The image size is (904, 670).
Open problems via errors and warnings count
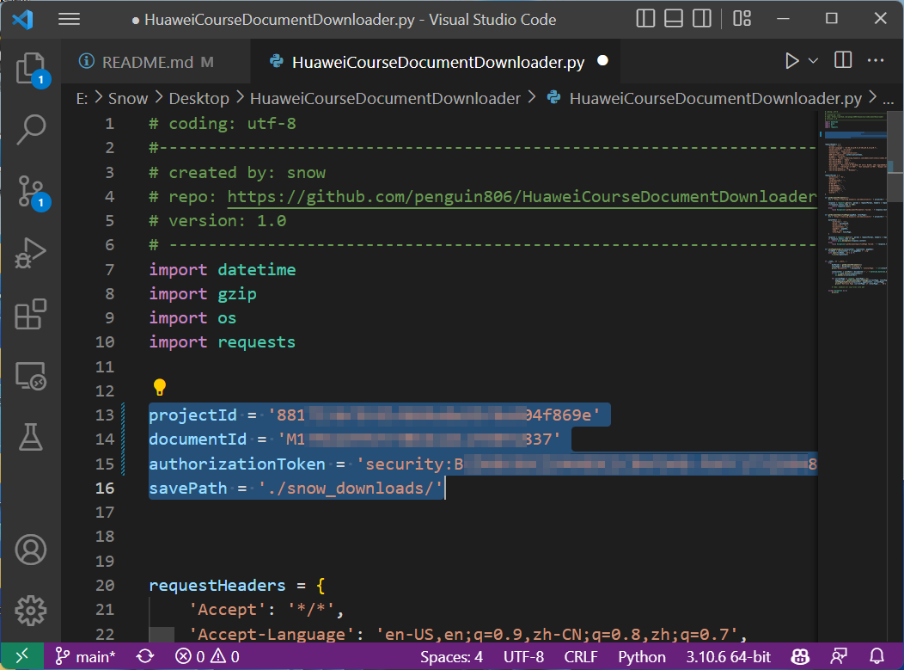click(207, 657)
